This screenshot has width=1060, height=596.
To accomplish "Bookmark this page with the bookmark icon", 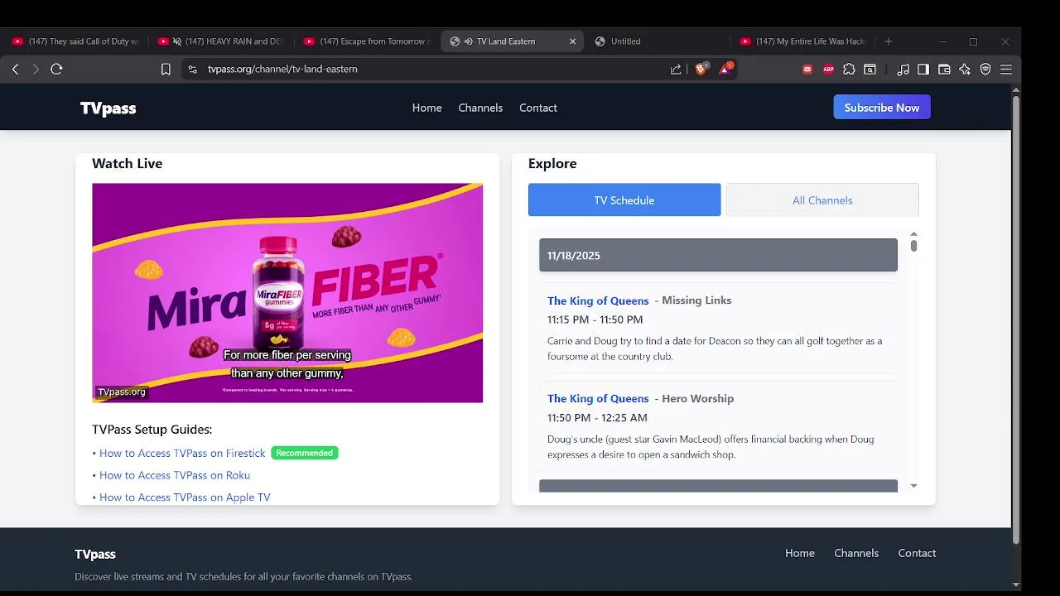I will point(166,70).
